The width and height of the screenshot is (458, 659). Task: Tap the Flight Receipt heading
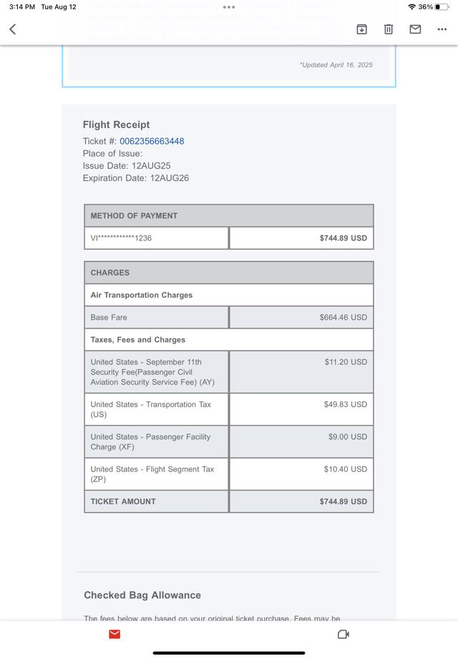coord(116,125)
